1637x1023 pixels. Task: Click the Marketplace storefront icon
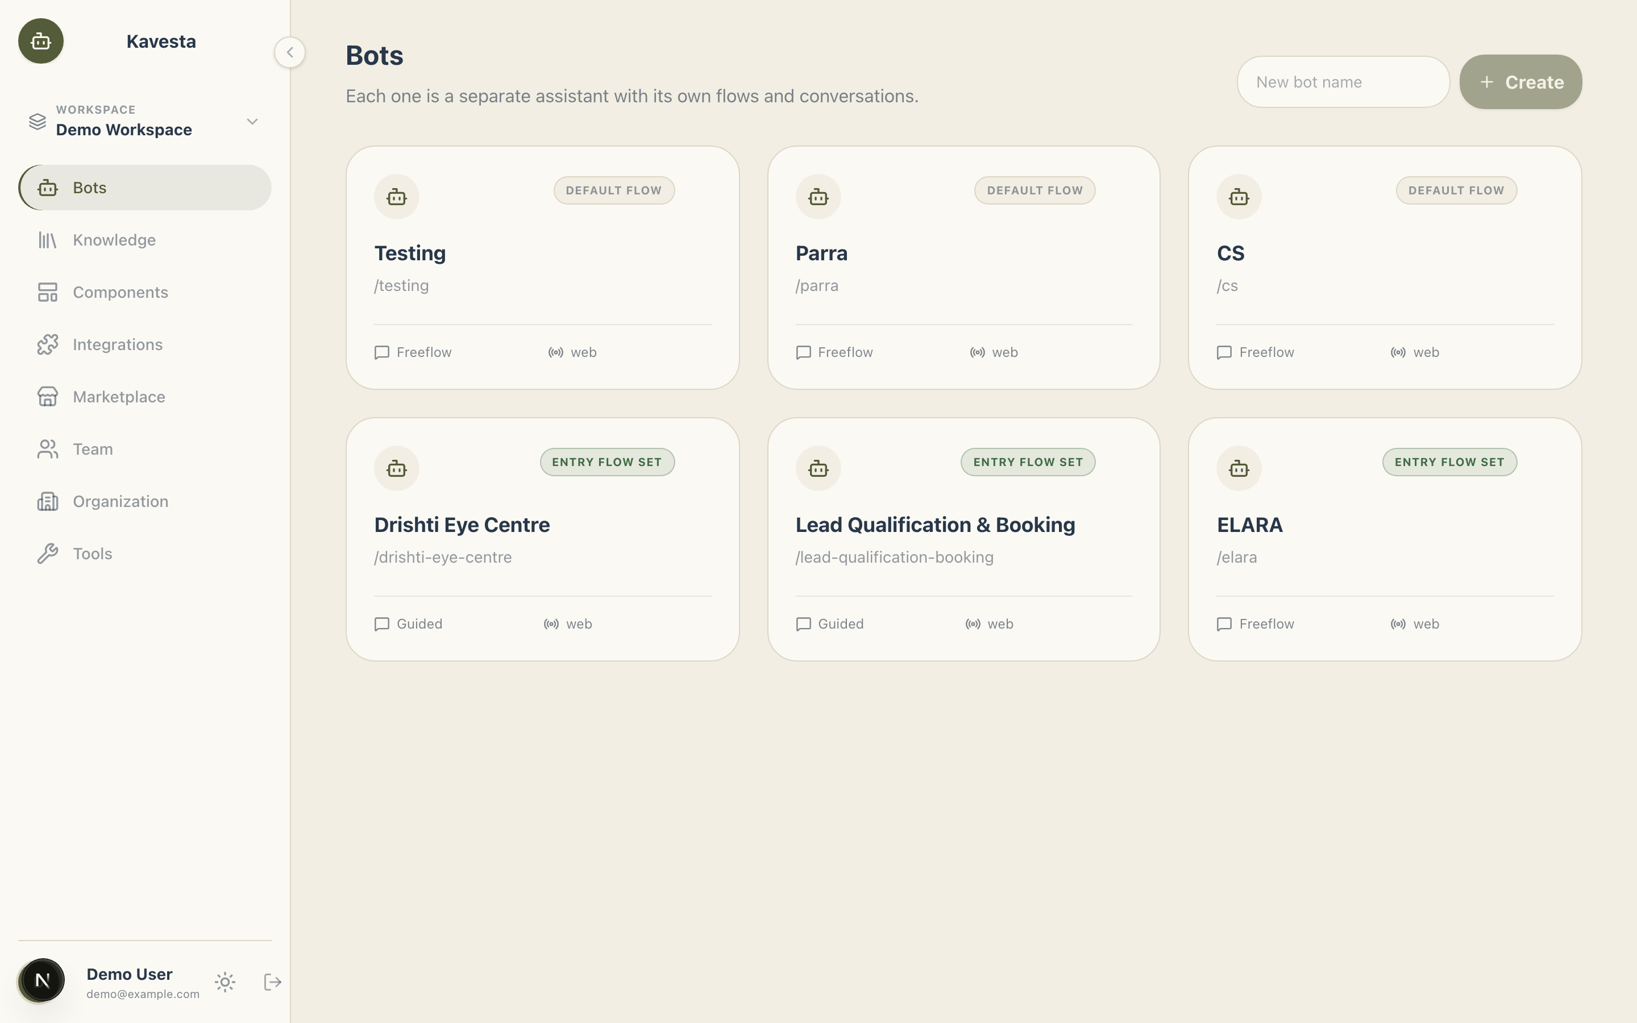click(x=47, y=397)
